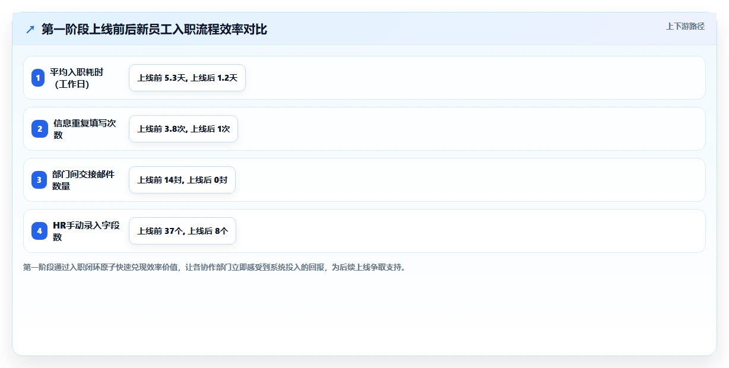729x368 pixels.
Task: Click the 上线前 3.8次, 上线后 1次 chip
Action: tap(183, 129)
